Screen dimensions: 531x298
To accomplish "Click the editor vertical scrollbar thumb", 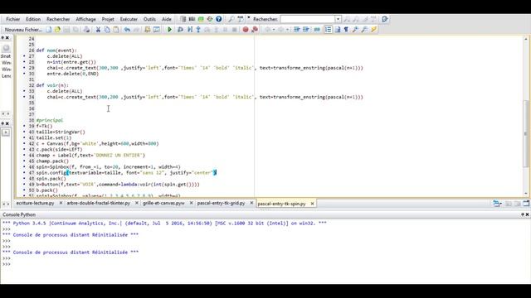I will click(526, 133).
